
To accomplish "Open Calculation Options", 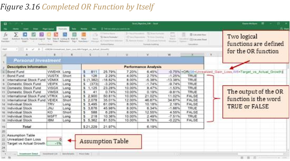I will pyautogui.click(x=183, y=37).
